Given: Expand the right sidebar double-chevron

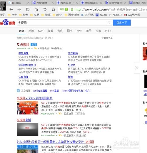Looking at the screenshot, I should coord(137,68).
